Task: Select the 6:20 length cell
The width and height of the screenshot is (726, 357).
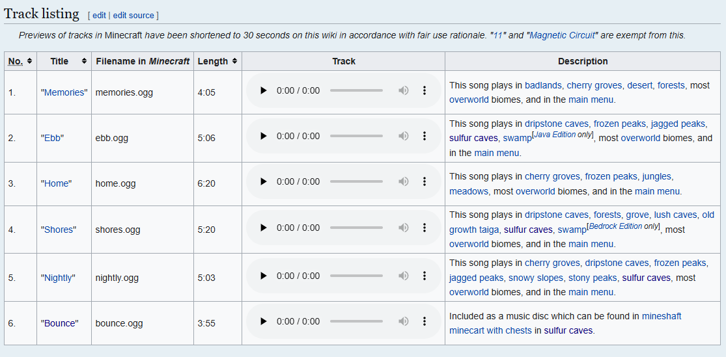Action: pyautogui.click(x=217, y=183)
